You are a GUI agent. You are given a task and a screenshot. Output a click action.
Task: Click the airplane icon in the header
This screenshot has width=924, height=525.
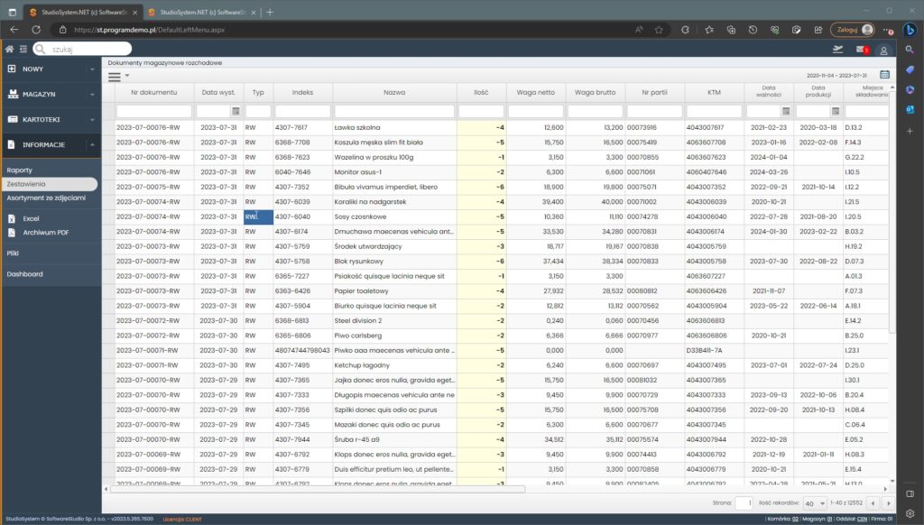[838, 49]
